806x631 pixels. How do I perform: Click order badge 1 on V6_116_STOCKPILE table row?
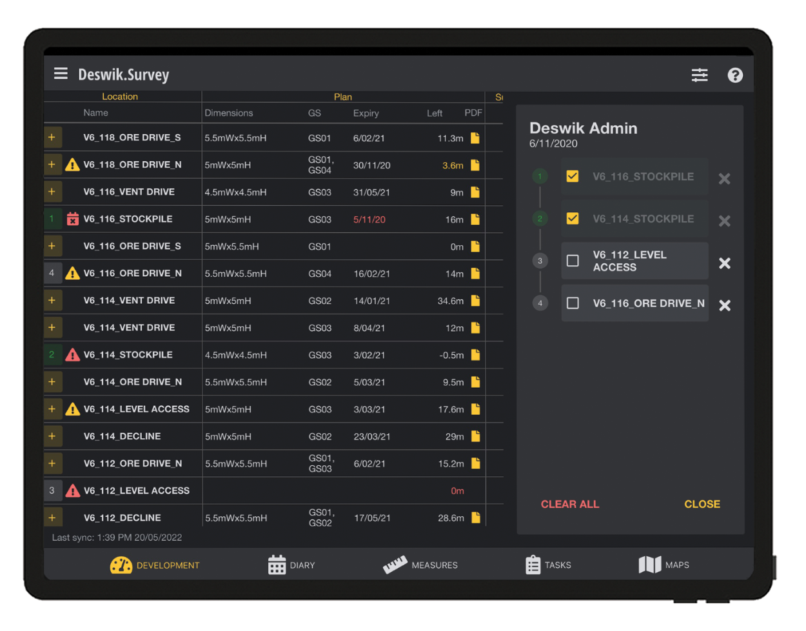point(52,219)
